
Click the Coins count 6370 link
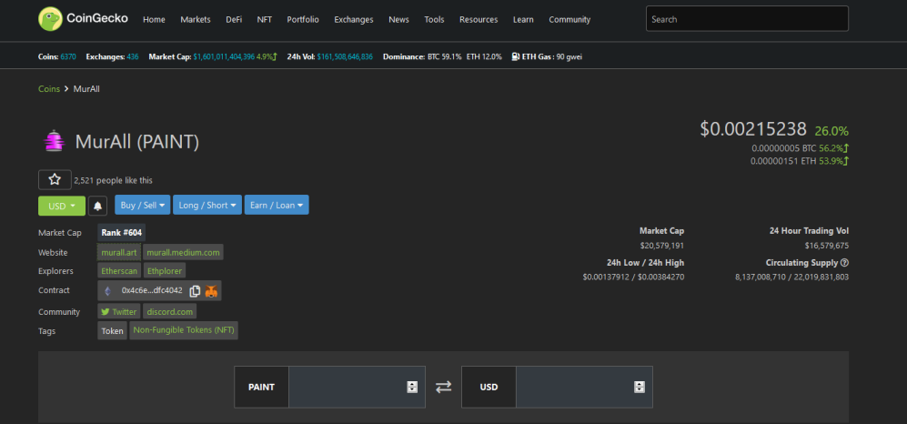(67, 56)
